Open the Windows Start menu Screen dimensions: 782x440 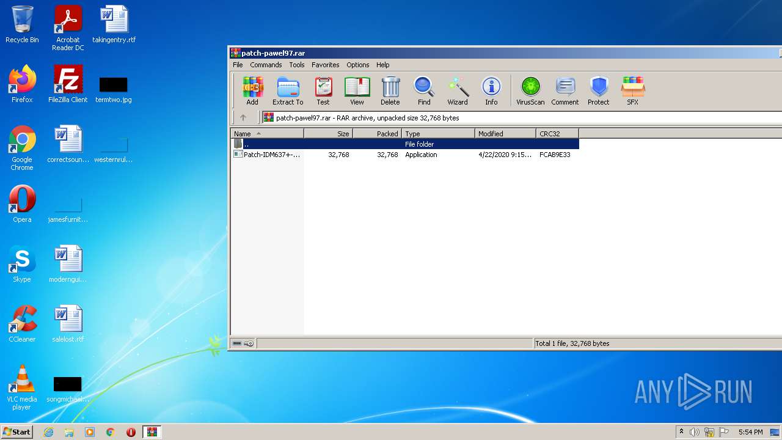[16, 432]
